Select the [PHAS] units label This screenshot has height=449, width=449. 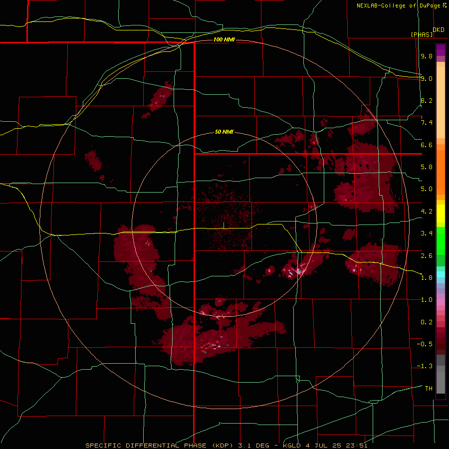(422, 34)
